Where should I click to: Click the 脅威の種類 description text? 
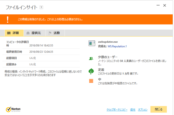(x=43, y=73)
